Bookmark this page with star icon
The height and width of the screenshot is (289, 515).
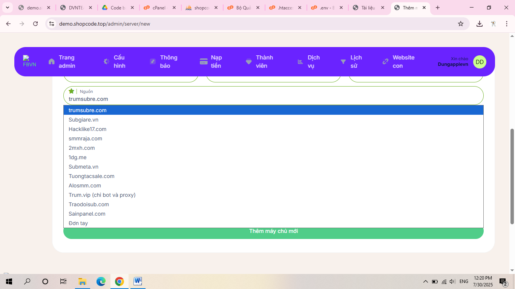pos(461,24)
